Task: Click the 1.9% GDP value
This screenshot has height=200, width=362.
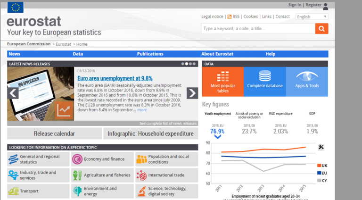Action: point(312,132)
